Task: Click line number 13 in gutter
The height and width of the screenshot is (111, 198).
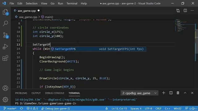Action: click(x=18, y=44)
